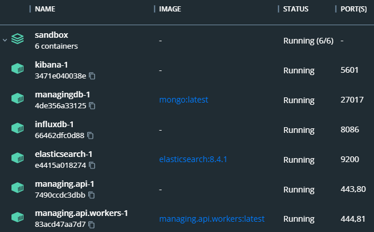Sort containers by the STATUS column

pyautogui.click(x=296, y=9)
